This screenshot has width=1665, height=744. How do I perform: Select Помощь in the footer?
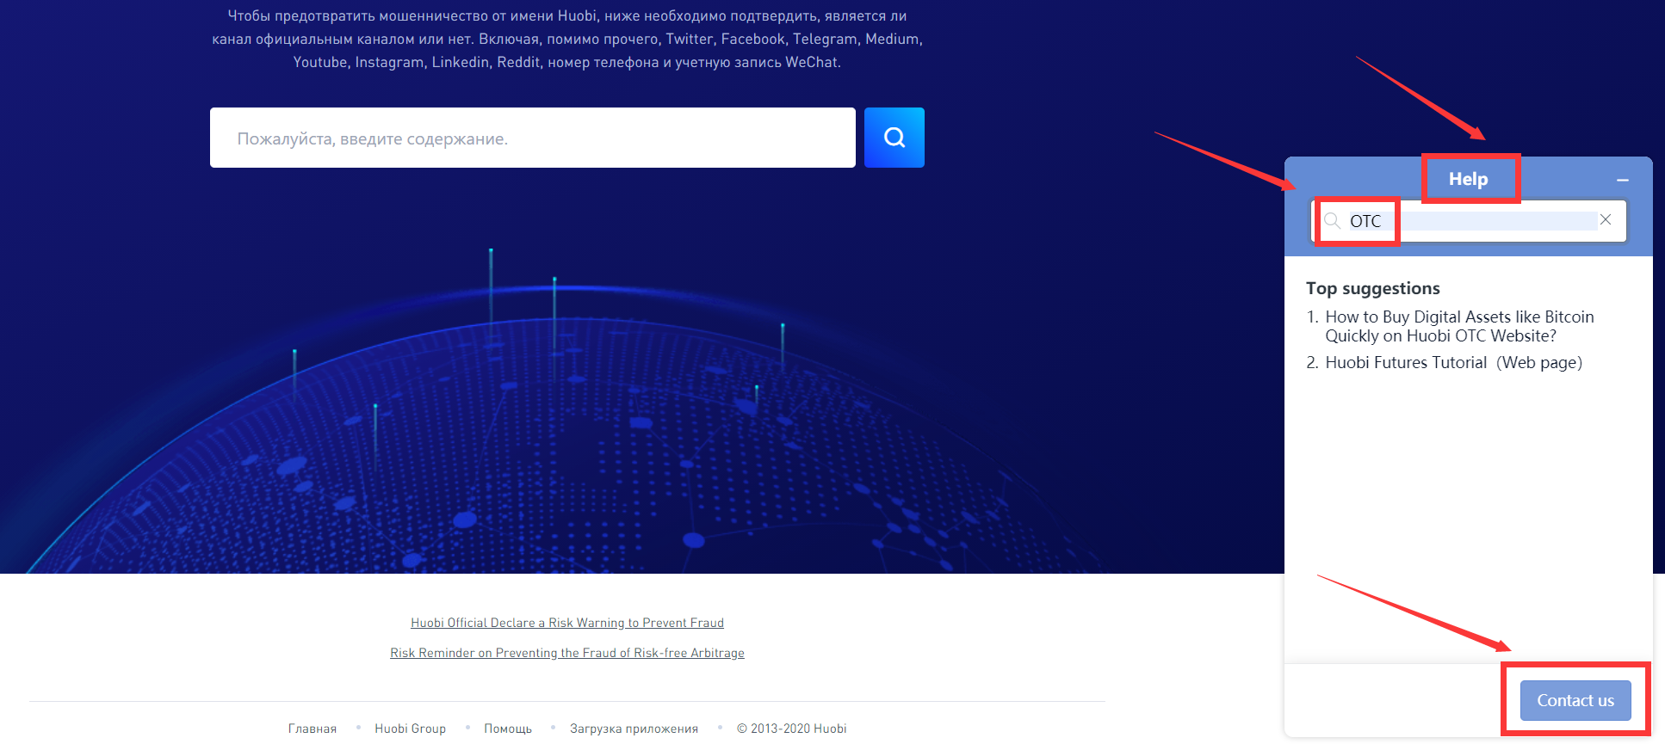coord(507,729)
